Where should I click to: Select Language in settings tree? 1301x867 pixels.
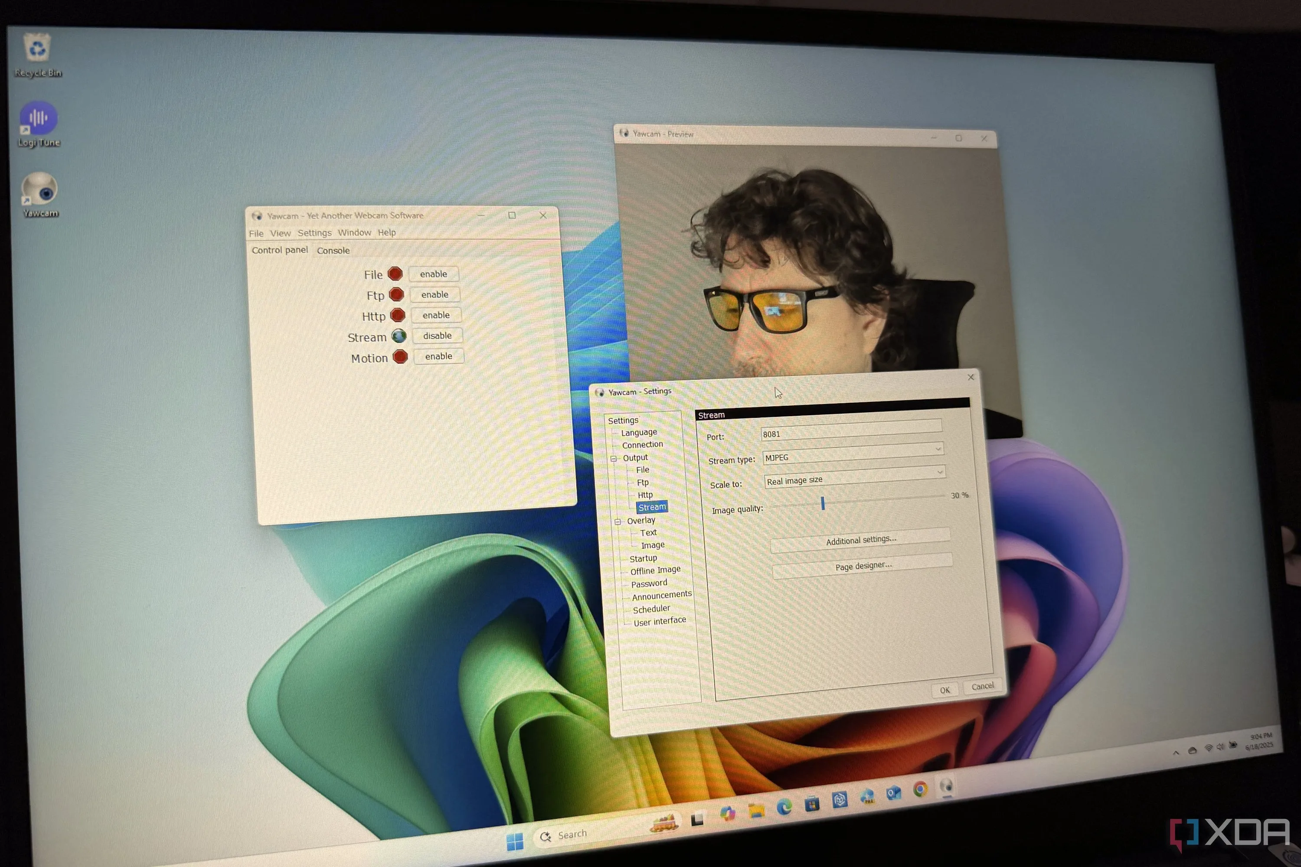tap(639, 432)
